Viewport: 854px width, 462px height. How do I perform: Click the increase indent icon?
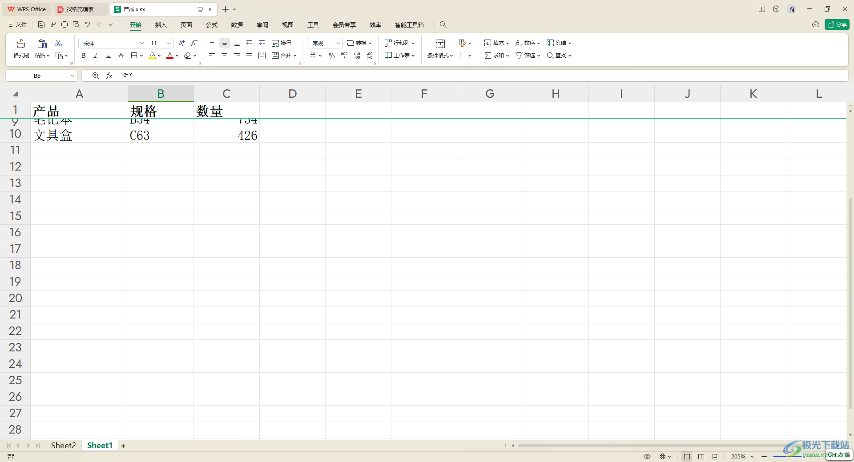tap(262, 43)
